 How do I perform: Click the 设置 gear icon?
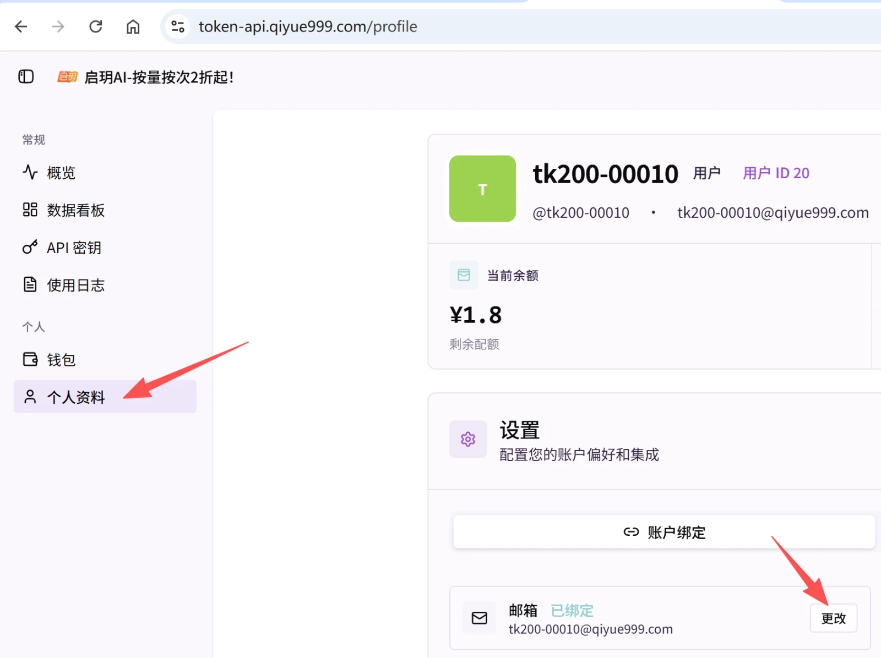click(x=468, y=439)
